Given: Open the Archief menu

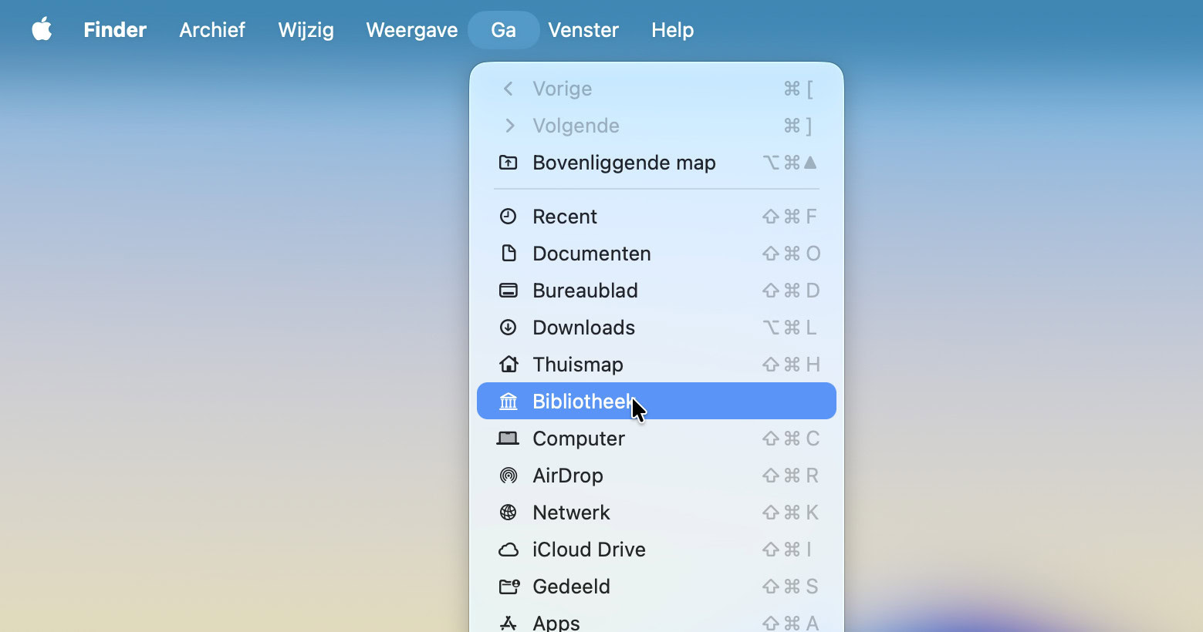Looking at the screenshot, I should pyautogui.click(x=212, y=30).
